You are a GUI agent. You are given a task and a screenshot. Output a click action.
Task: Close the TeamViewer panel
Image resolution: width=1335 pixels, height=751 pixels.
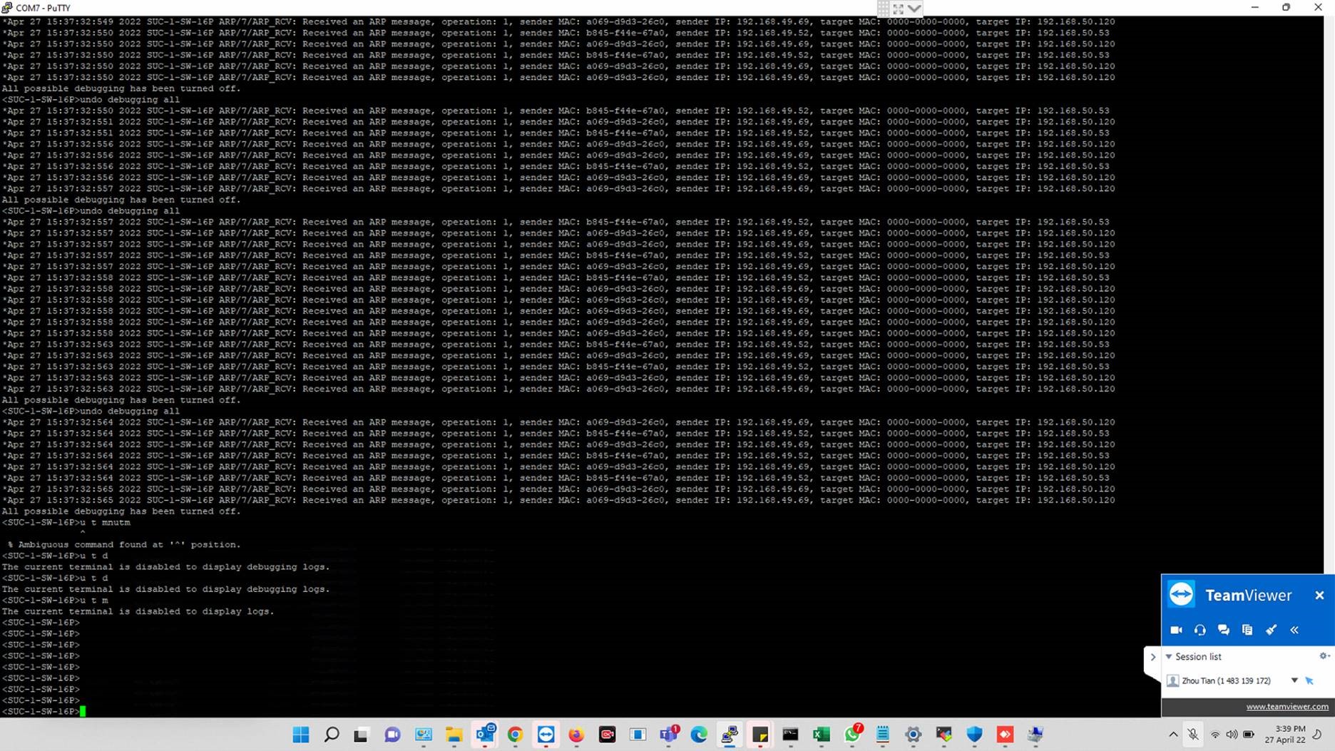[x=1319, y=595]
